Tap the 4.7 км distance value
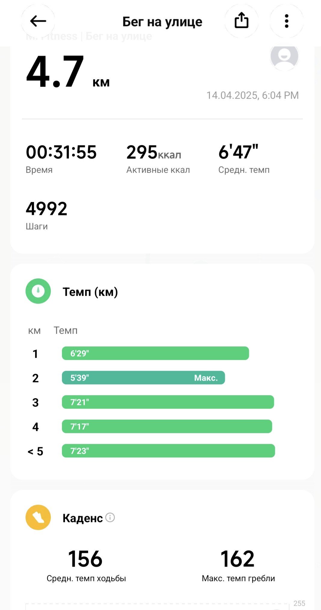321x610 pixels. (x=68, y=72)
